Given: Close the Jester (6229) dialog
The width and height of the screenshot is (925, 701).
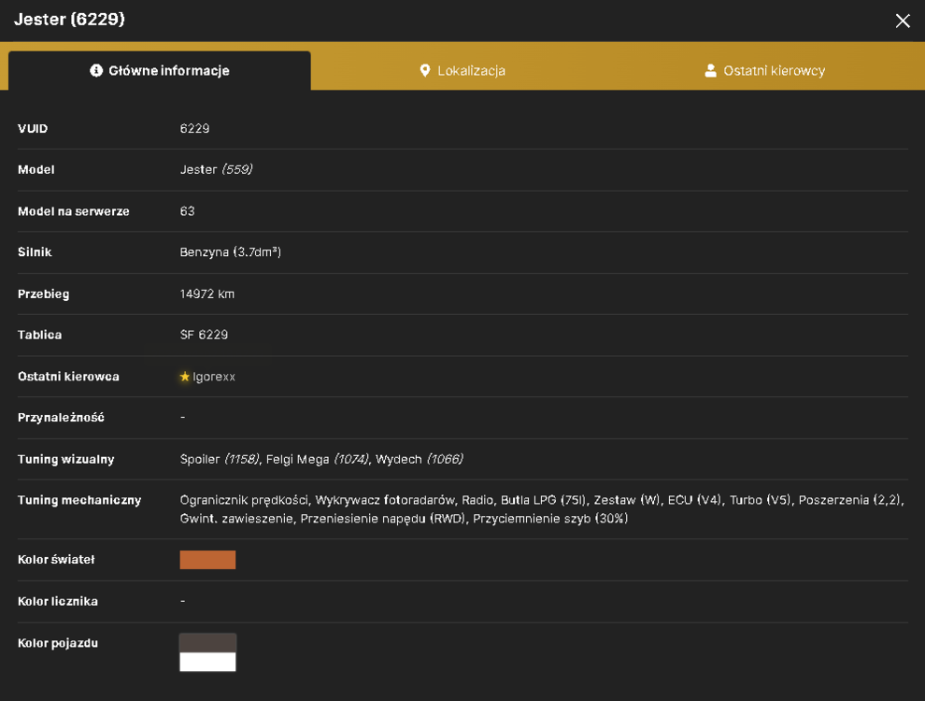Looking at the screenshot, I should click(902, 21).
